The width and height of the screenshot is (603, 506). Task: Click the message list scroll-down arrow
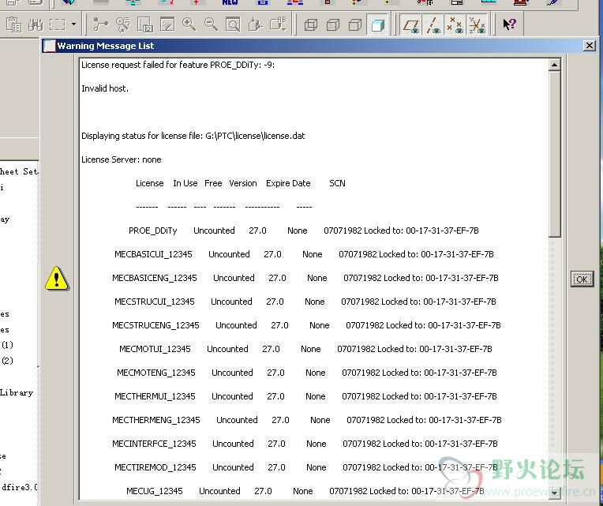tap(554, 492)
